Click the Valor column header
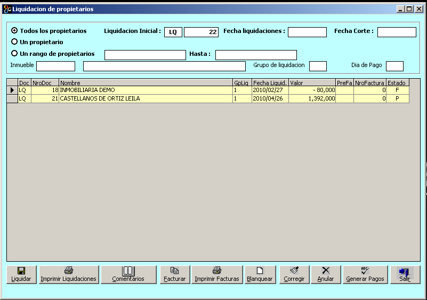The height and width of the screenshot is (300, 427). pos(312,82)
